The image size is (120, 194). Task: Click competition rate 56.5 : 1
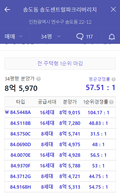[98, 155]
